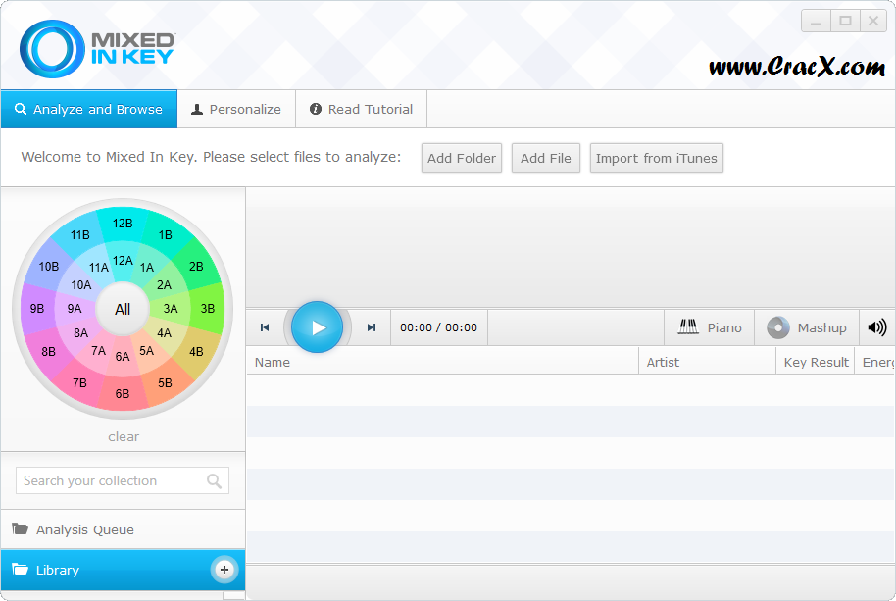The height and width of the screenshot is (601, 896).
Task: Skip to previous track
Action: (x=265, y=327)
